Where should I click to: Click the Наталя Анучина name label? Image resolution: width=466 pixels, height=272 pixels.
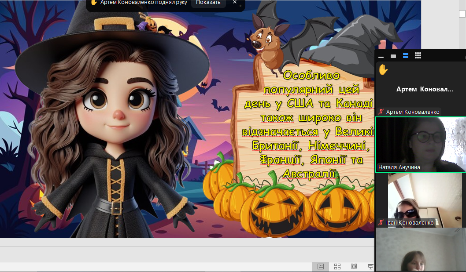coord(399,167)
